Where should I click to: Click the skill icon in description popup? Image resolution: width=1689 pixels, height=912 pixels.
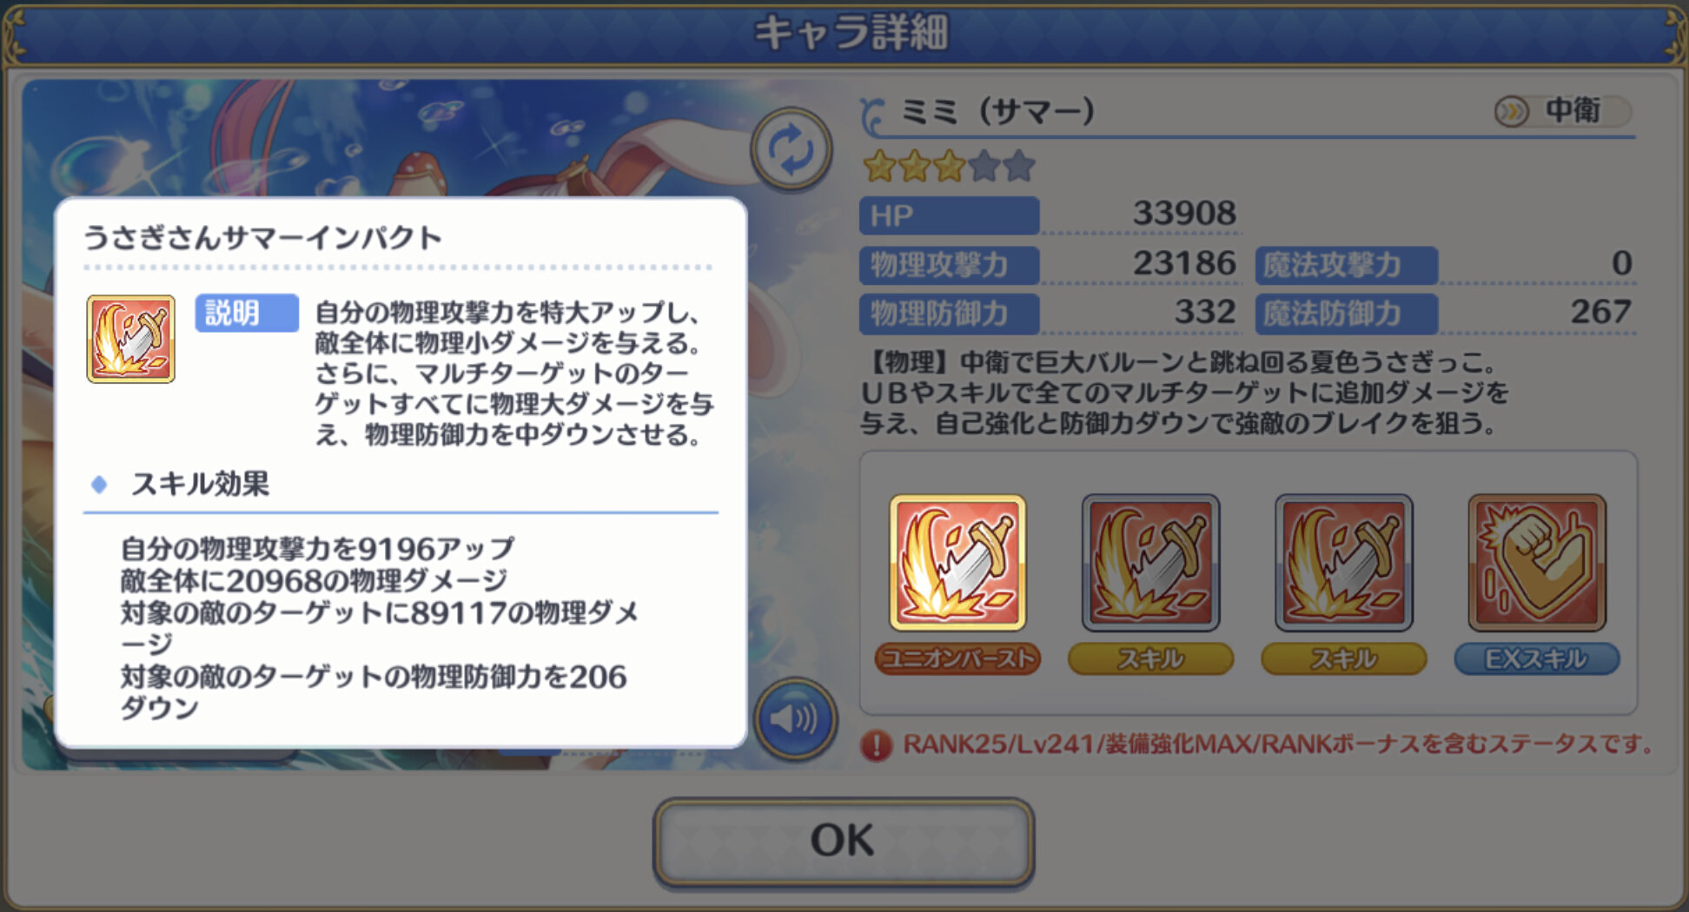(x=130, y=339)
